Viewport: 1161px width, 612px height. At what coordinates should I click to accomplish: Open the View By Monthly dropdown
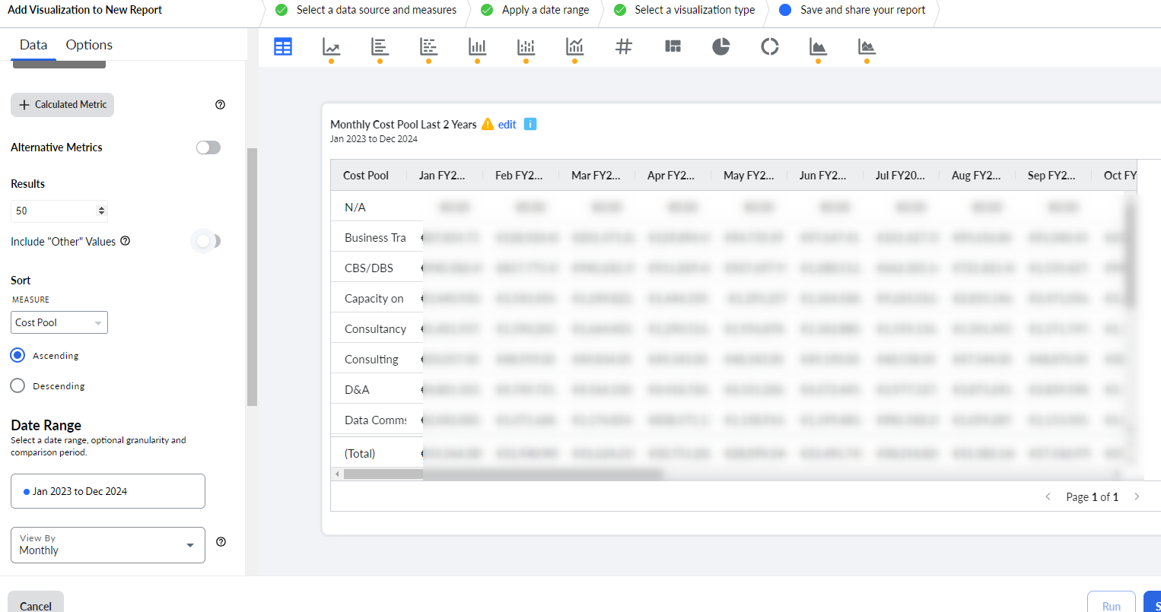click(x=108, y=545)
